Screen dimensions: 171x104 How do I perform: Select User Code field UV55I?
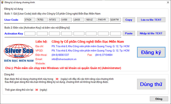[x=66, y=20]
